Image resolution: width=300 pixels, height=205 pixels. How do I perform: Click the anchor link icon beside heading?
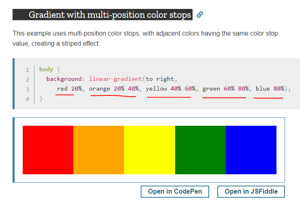(x=199, y=15)
